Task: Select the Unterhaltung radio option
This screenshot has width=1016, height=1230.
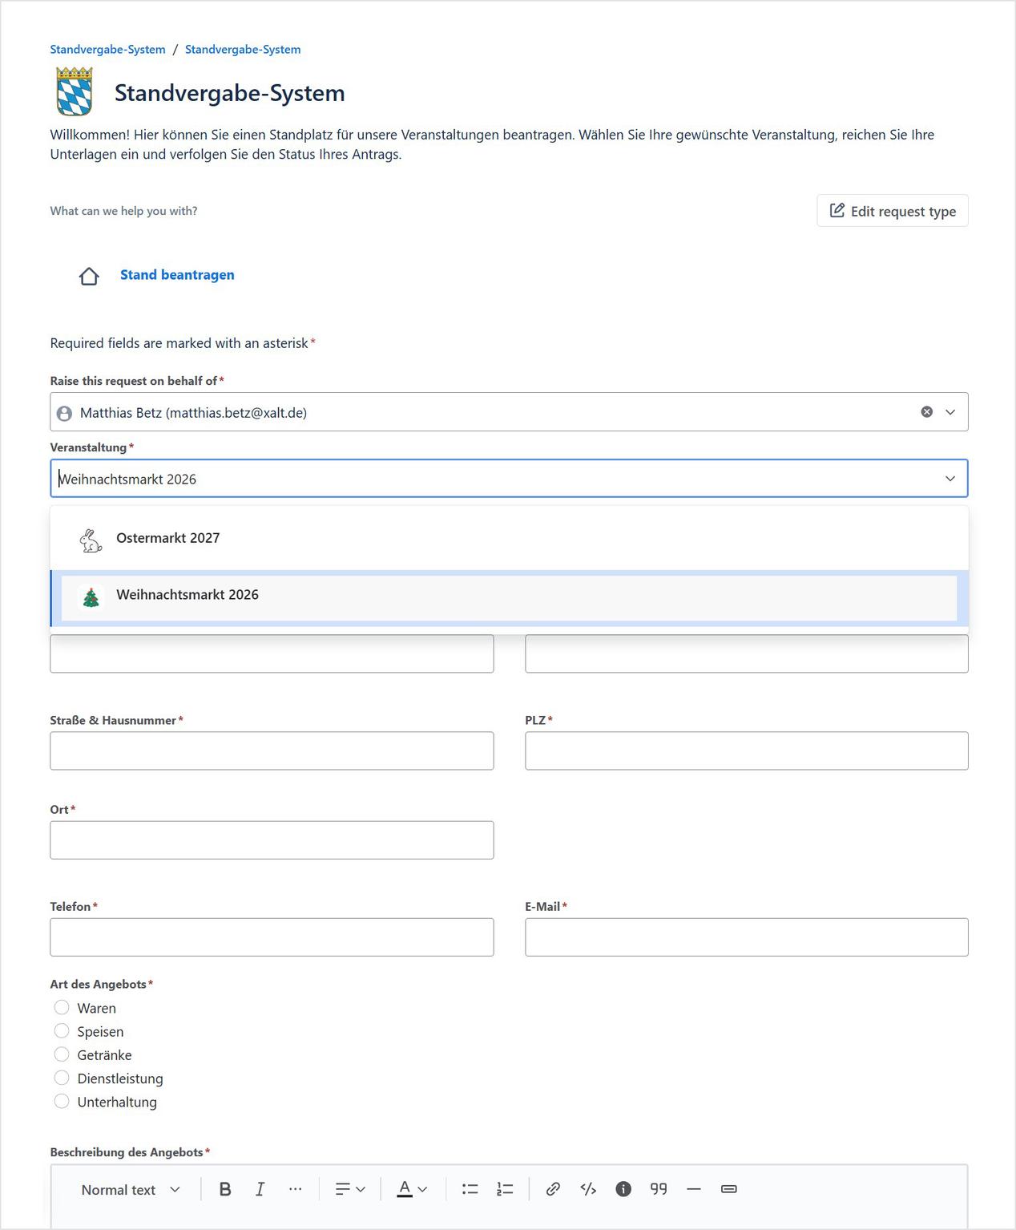Action: (x=62, y=1101)
